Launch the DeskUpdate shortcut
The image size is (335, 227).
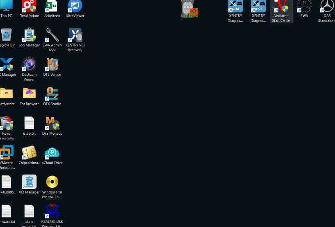[29, 9]
